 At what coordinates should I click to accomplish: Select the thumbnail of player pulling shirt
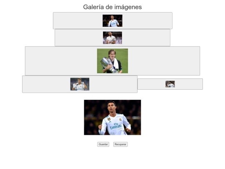point(80,84)
